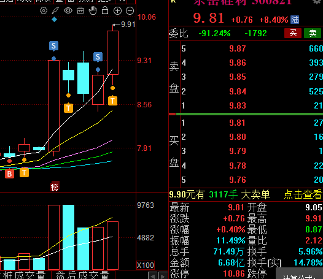The image size is (323, 279).
Task: Click sell level 1 price 9.83
Action: point(238,105)
